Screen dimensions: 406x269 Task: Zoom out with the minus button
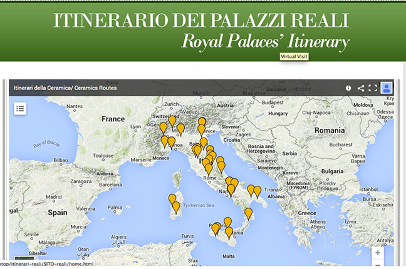pyautogui.click(x=378, y=265)
